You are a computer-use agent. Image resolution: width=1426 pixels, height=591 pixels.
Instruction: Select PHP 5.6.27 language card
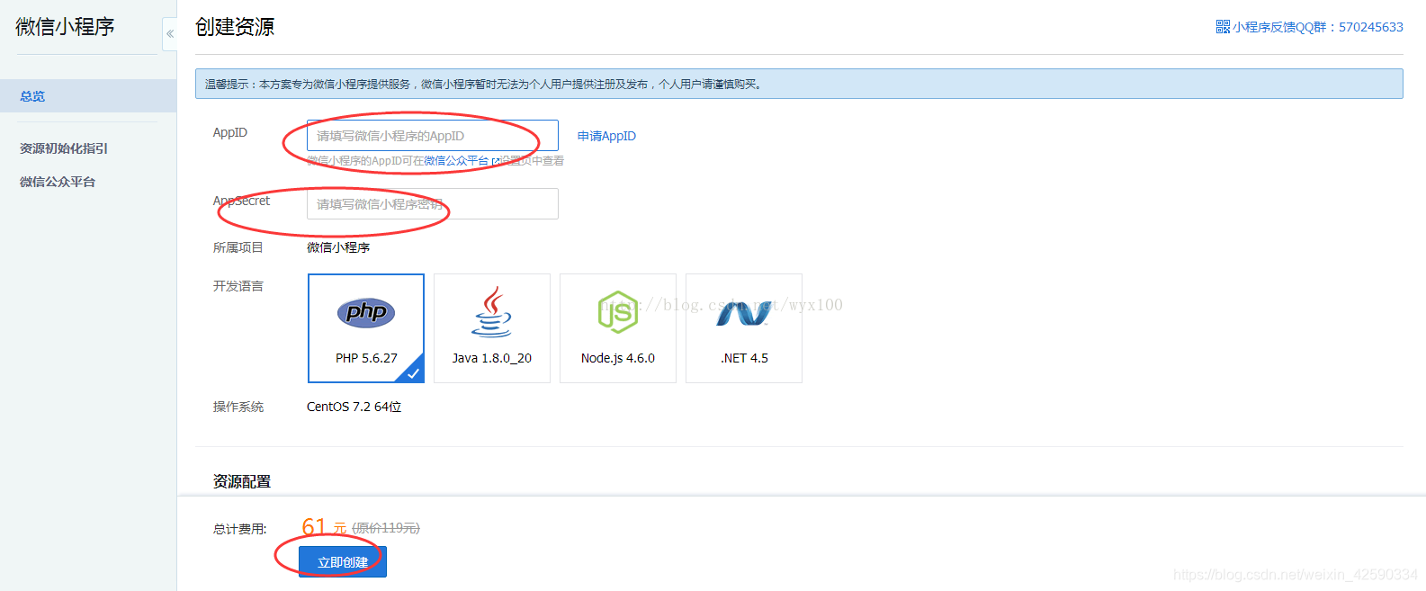click(x=366, y=328)
